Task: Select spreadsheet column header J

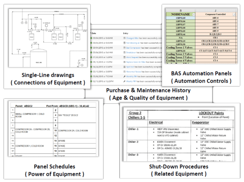Action: tap(215, 10)
